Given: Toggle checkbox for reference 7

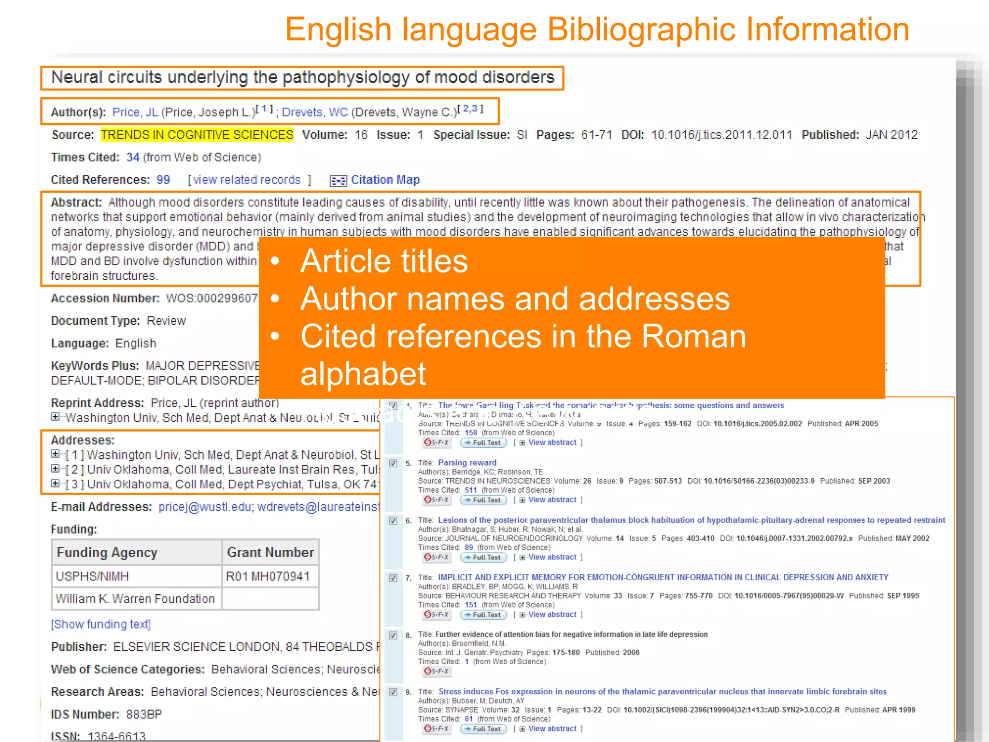Looking at the screenshot, I should click(x=393, y=578).
